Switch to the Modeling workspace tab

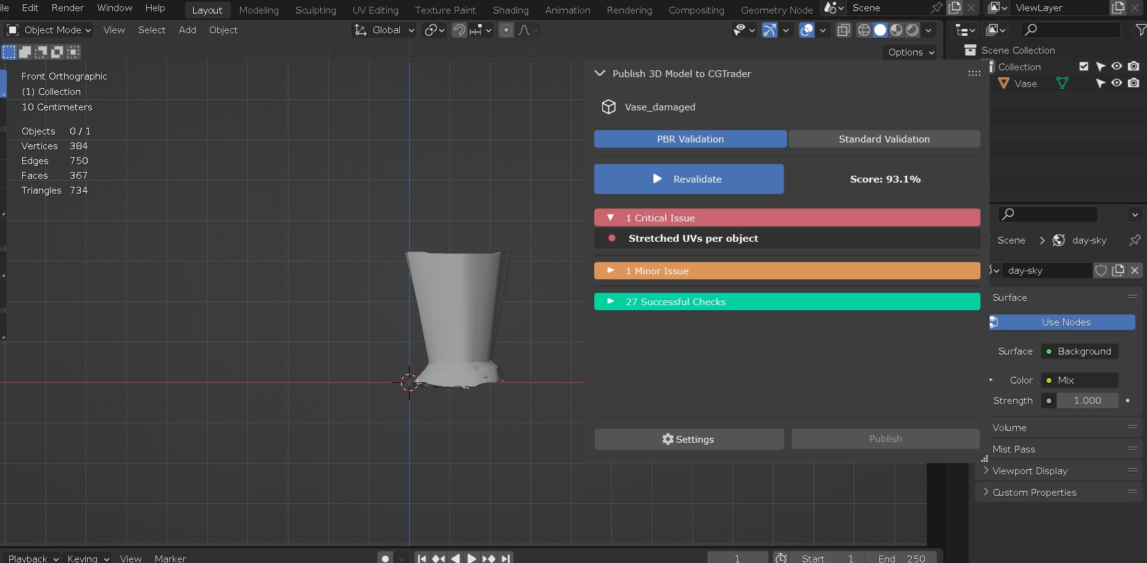(x=259, y=10)
